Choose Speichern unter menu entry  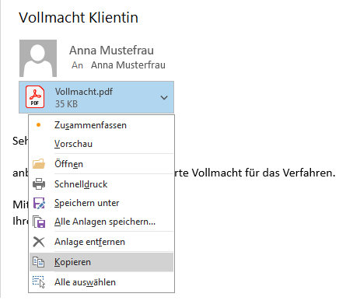pos(102,203)
